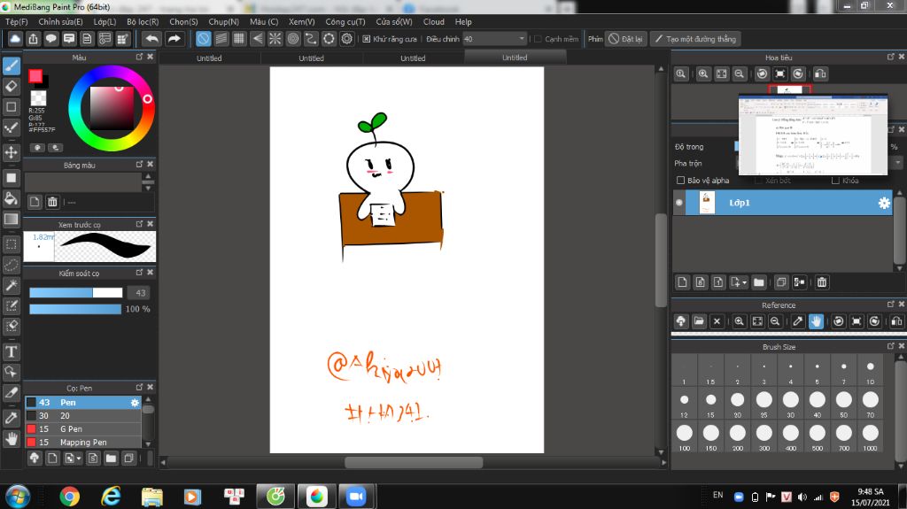Choose the Magic Wand selection tool
This screenshot has width=907, height=509.
tap(12, 285)
